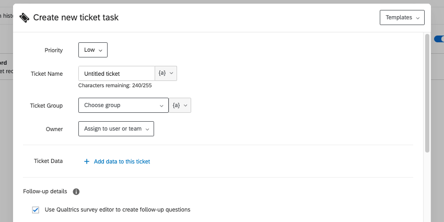Open piped text menu for Ticket Group
444x222 pixels.
pyautogui.click(x=180, y=106)
